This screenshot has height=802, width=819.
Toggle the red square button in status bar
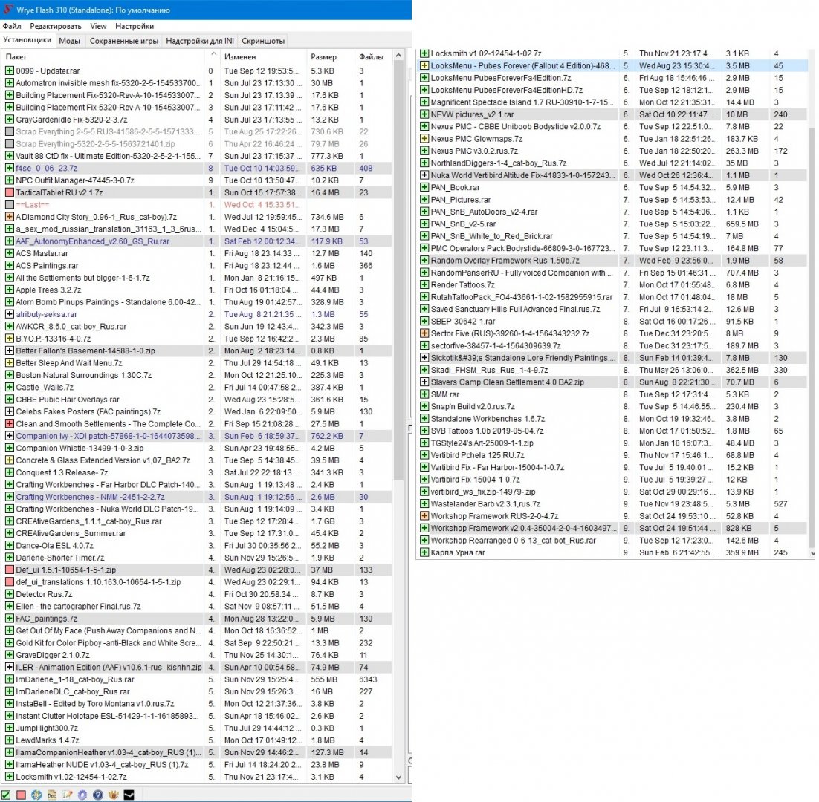click(x=21, y=795)
